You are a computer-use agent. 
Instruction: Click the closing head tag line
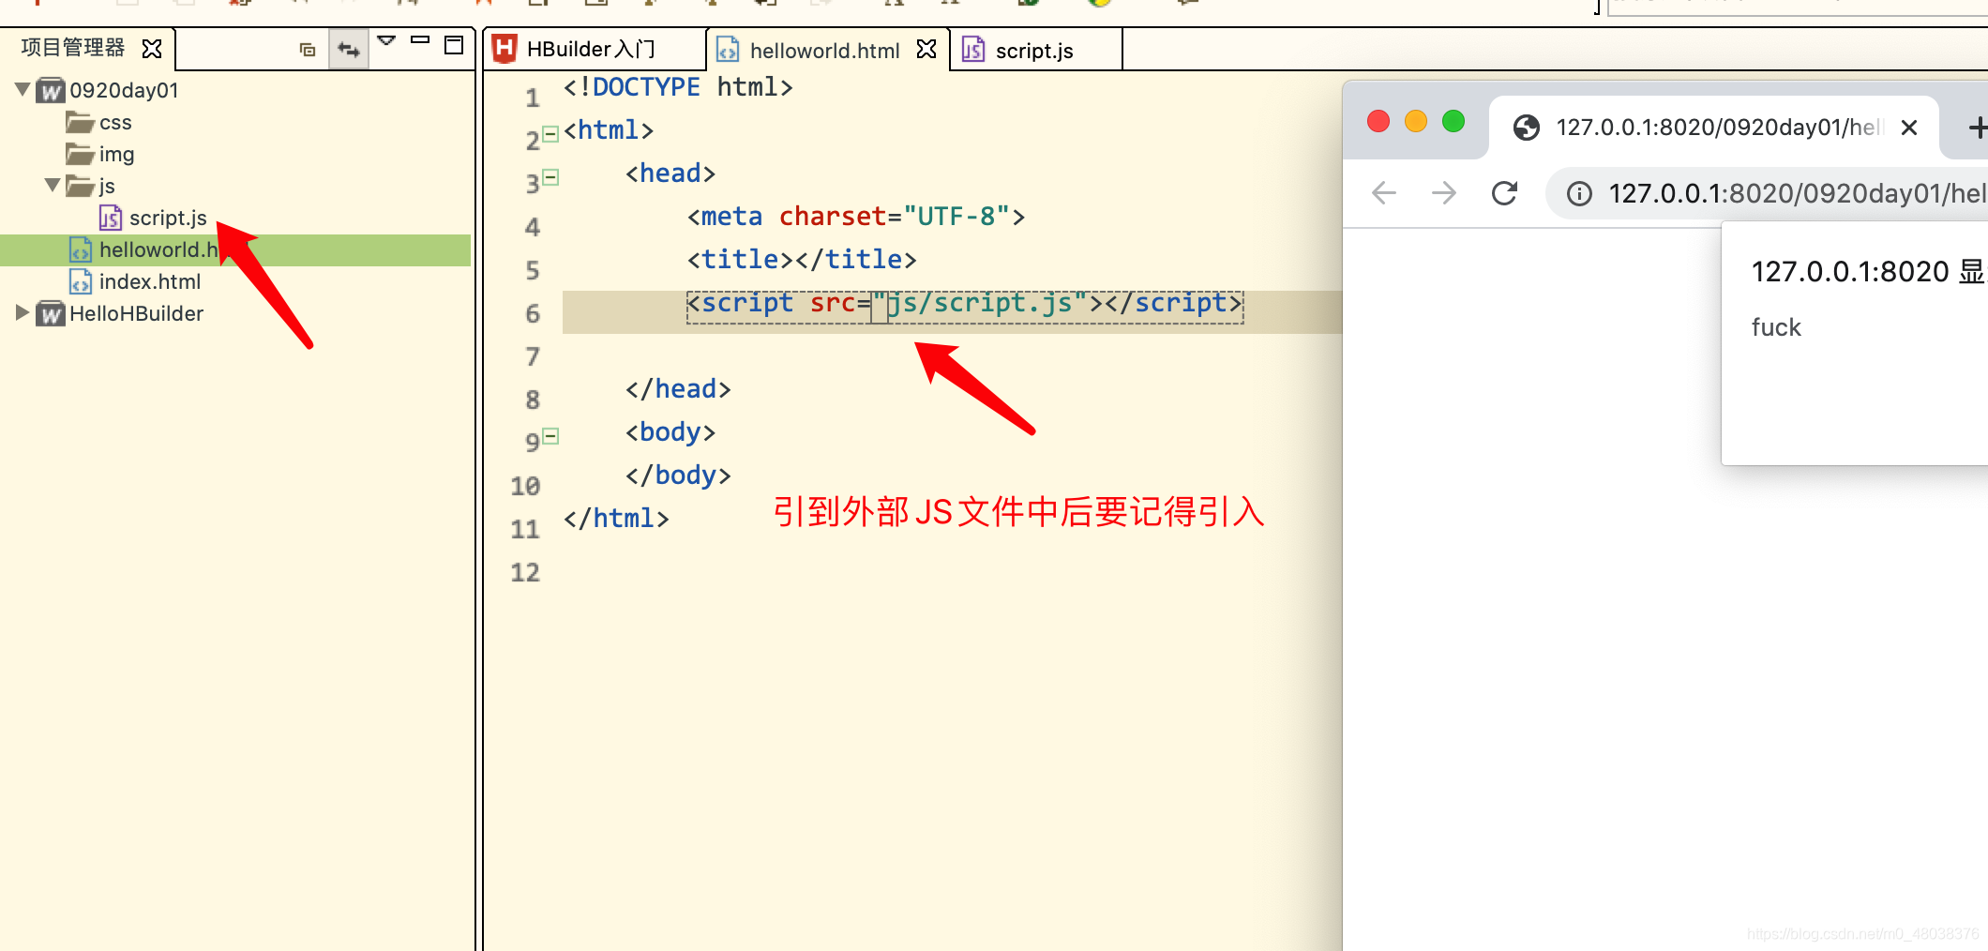[678, 389]
